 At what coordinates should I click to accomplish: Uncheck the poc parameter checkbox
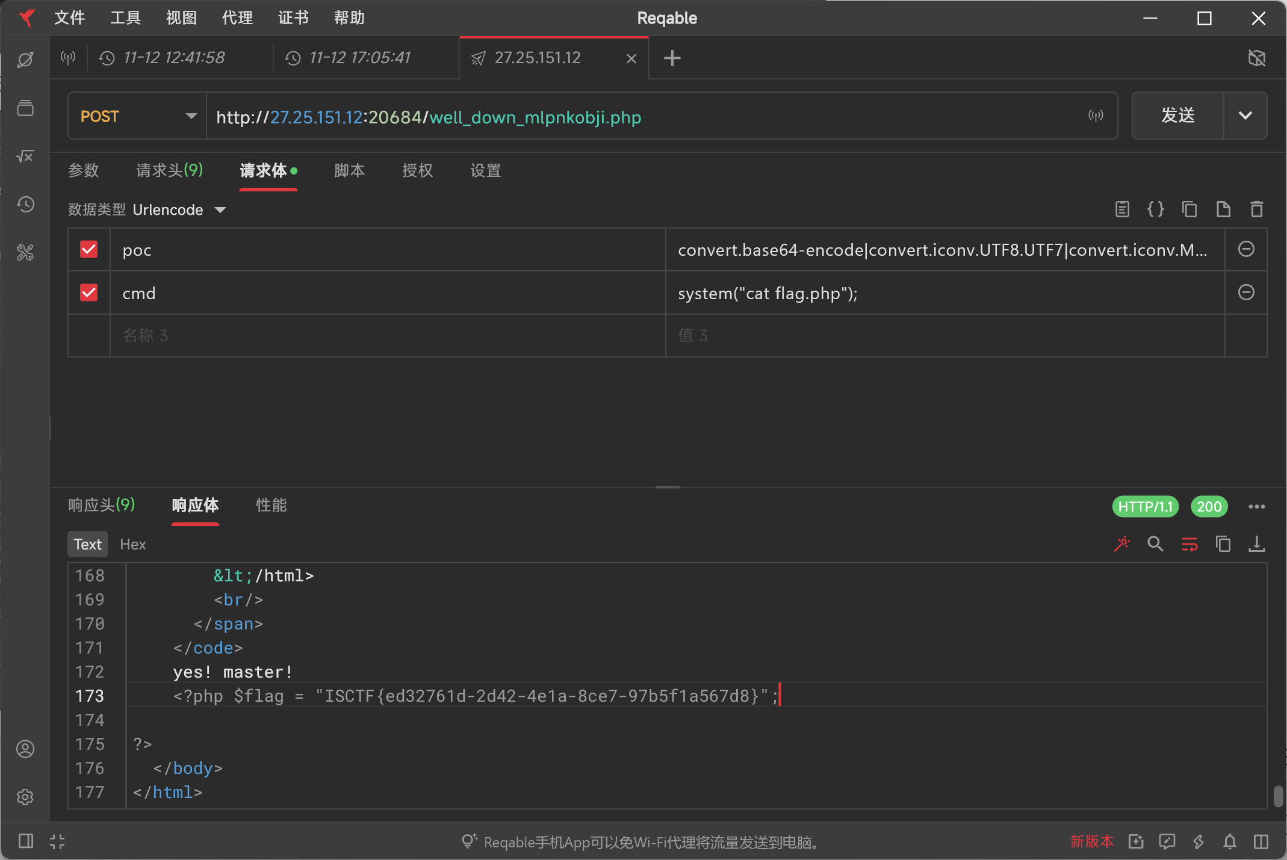point(89,249)
